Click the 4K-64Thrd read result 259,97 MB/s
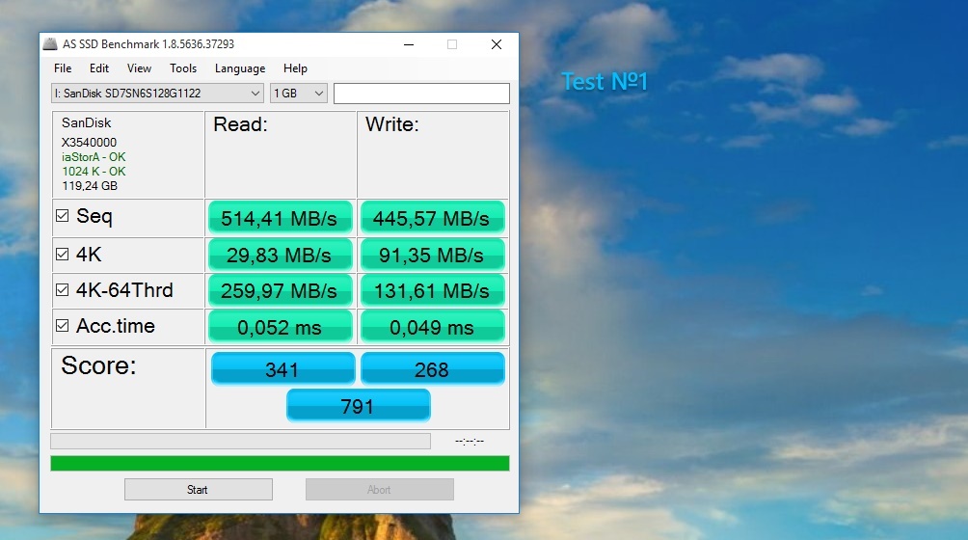 [x=281, y=290]
